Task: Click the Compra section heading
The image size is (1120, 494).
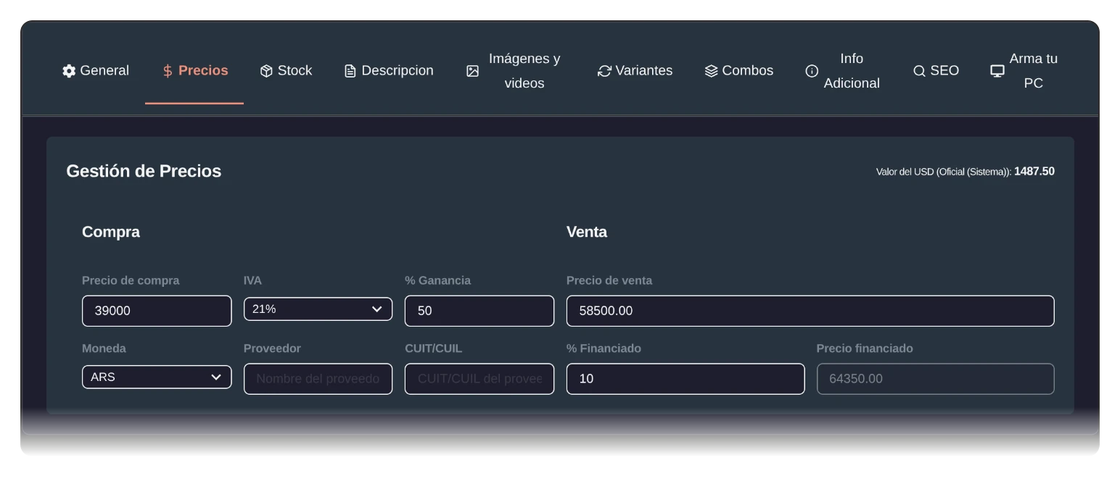Action: pyautogui.click(x=111, y=233)
